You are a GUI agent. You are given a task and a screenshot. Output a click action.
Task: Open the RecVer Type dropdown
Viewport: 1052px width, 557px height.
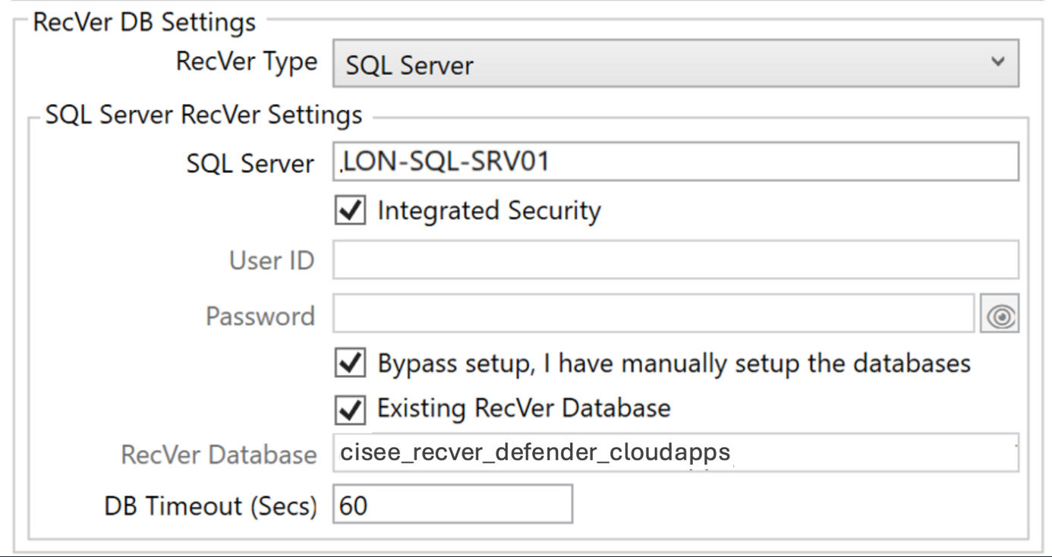click(x=676, y=64)
